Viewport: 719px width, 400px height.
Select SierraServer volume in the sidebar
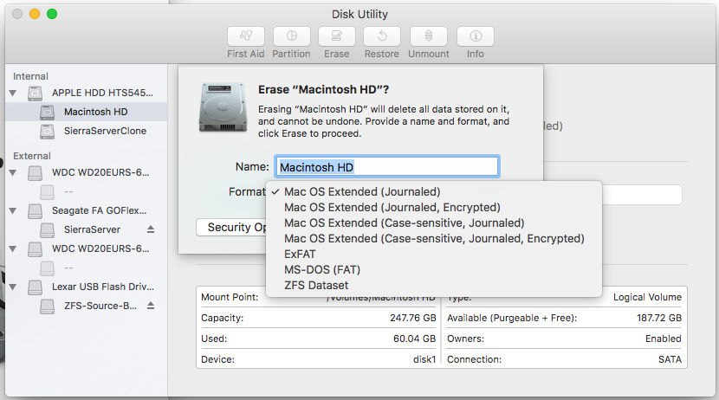92,229
